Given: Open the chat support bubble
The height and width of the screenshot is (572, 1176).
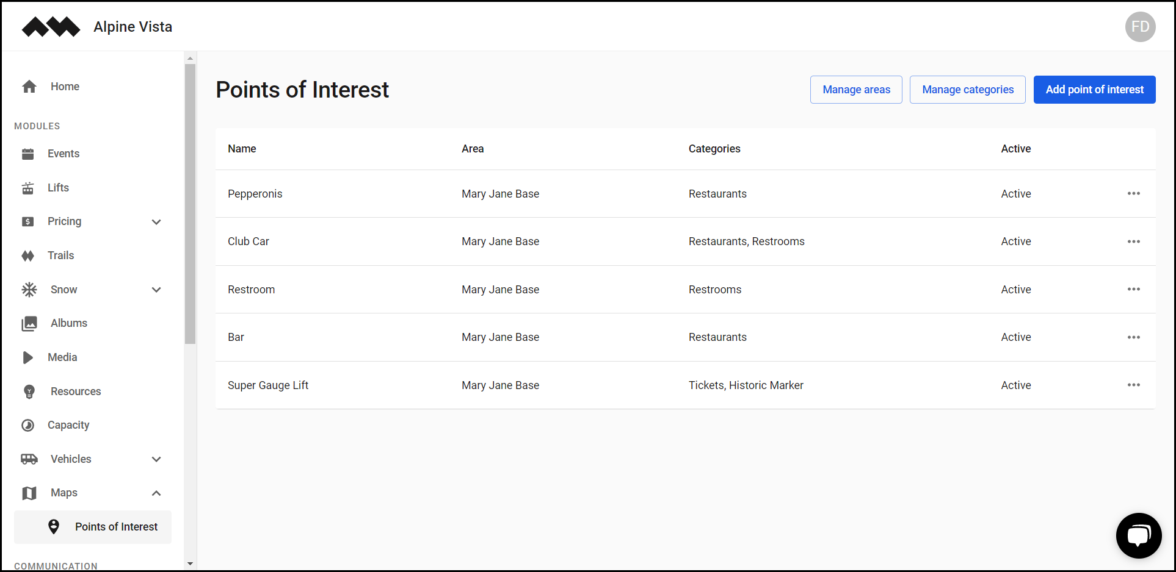Looking at the screenshot, I should coord(1139,535).
